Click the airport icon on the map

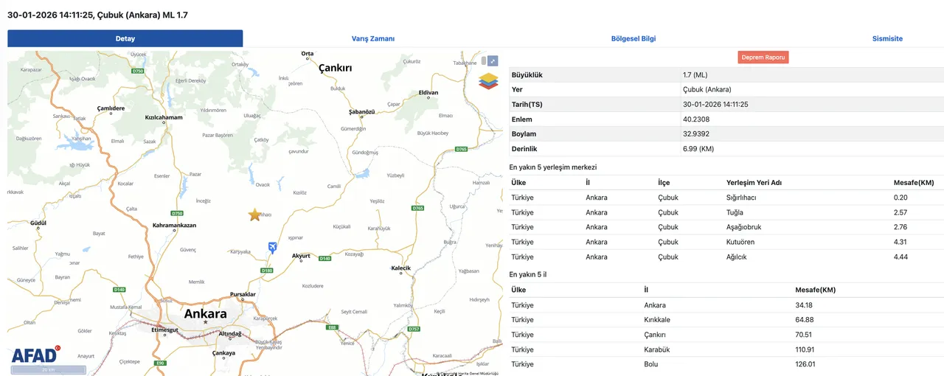273,247
